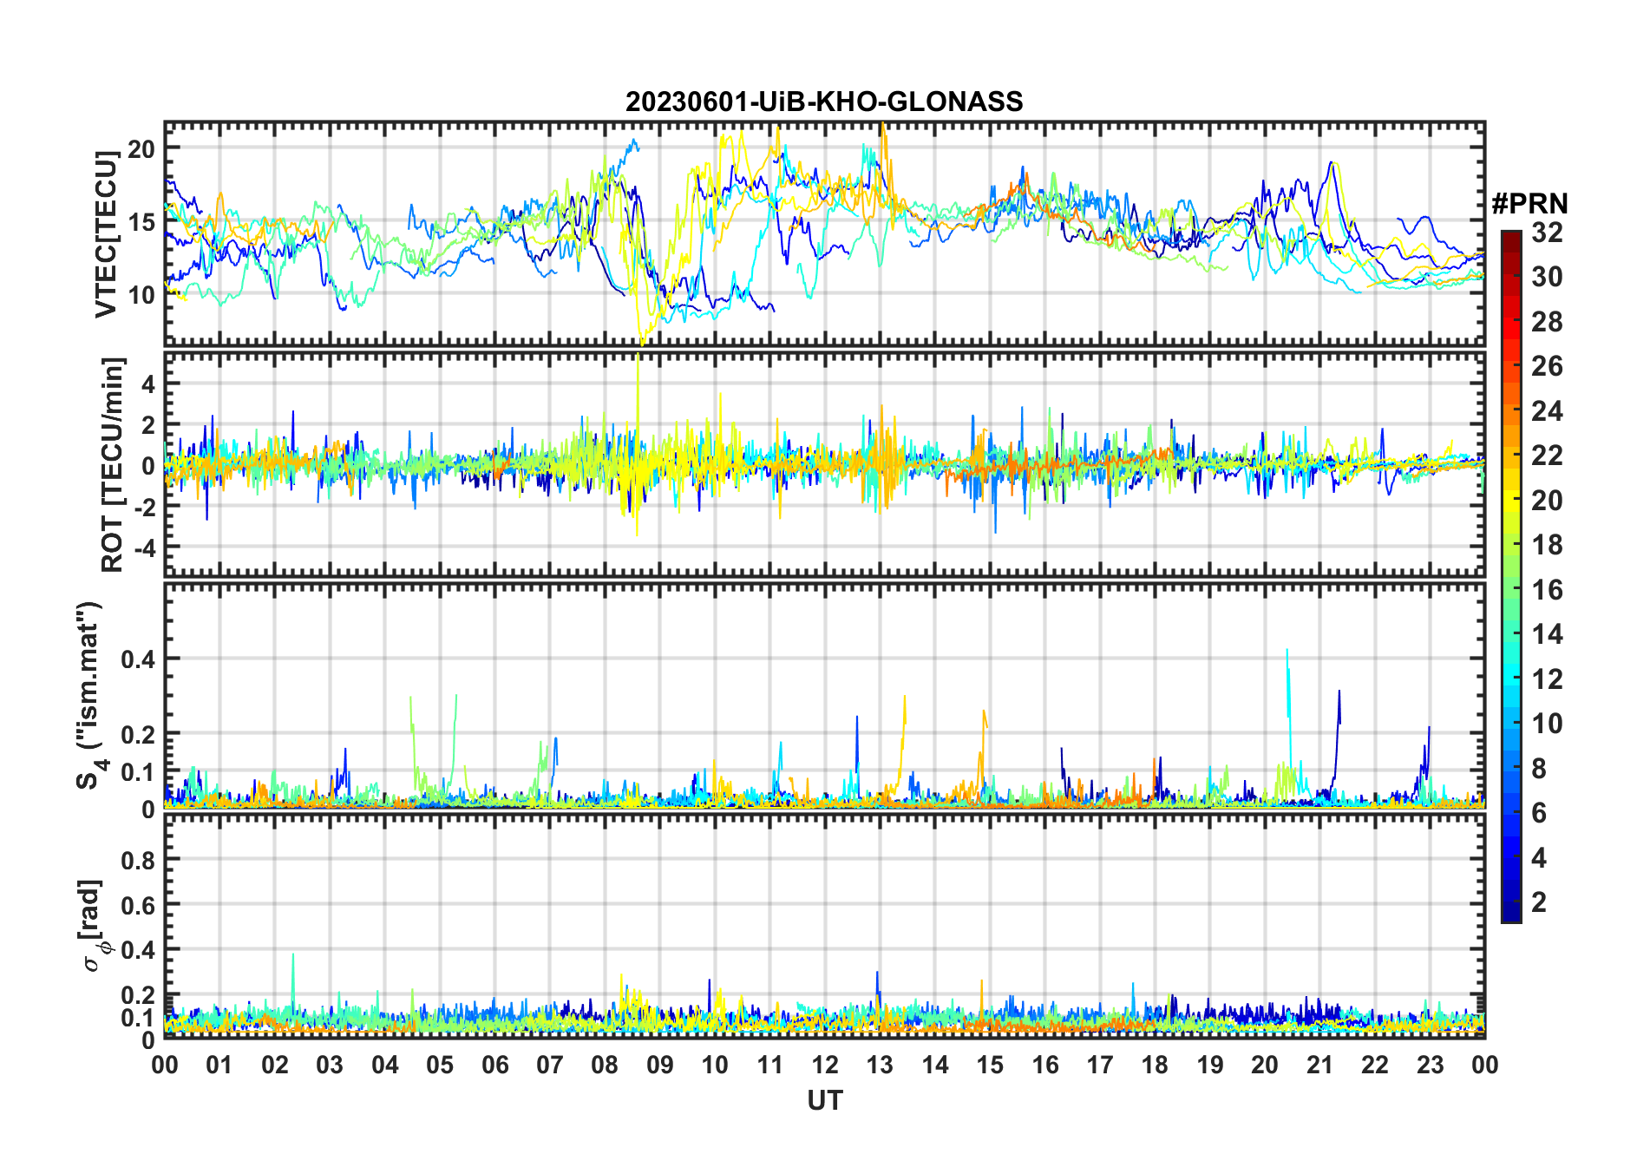Screen dimensions: 1650x1154
Task: Click the 15 tick label on the VTEC axis
Action: pyautogui.click(x=141, y=222)
